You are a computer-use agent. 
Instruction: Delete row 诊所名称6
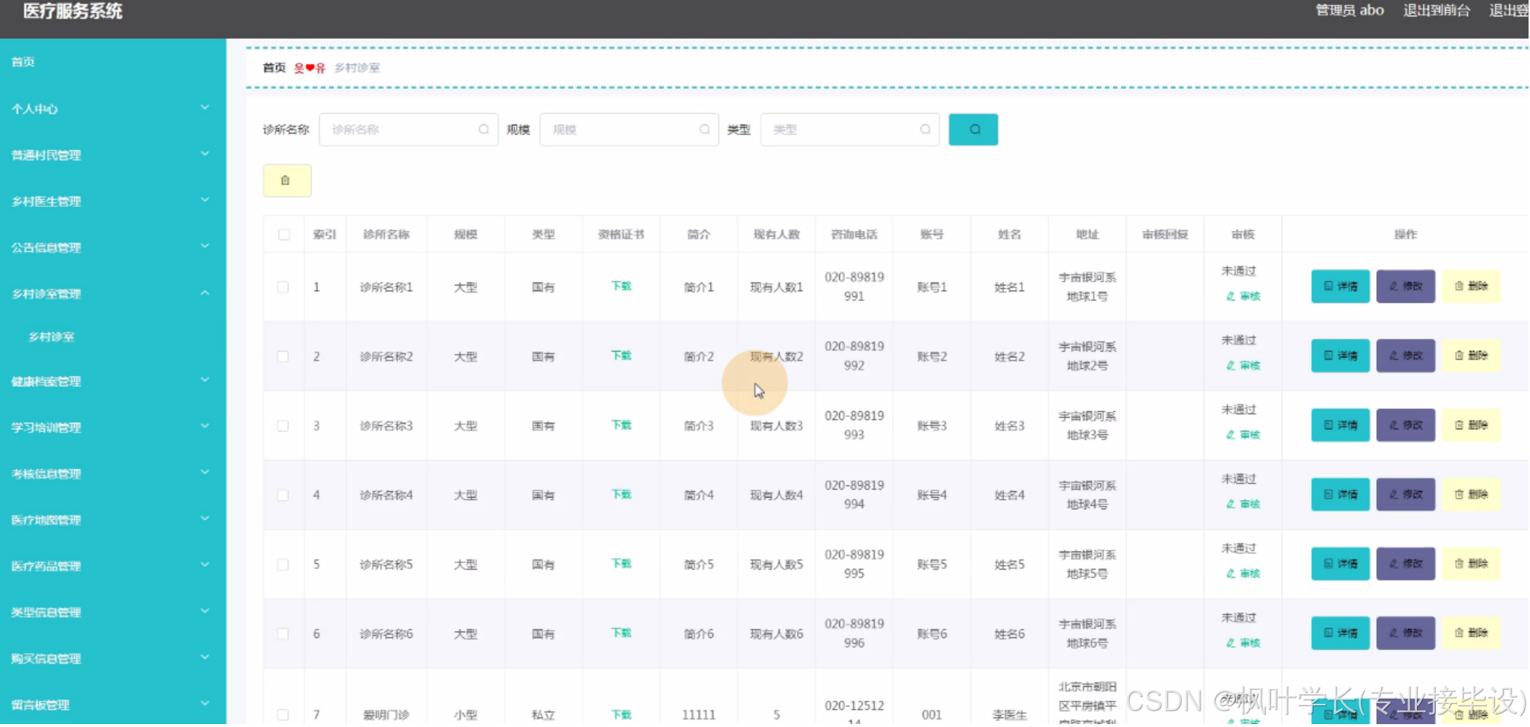[1471, 633]
